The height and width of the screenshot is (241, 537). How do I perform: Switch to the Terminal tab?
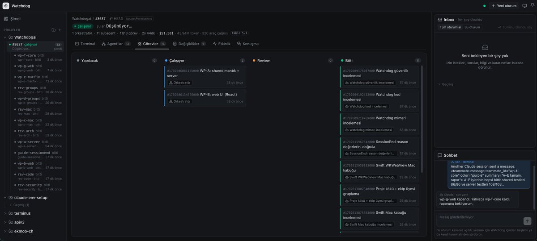coord(85,44)
